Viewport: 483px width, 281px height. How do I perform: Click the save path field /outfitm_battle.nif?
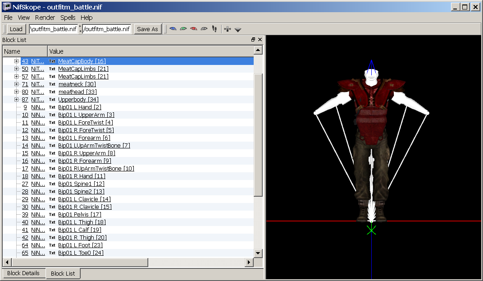click(x=107, y=29)
